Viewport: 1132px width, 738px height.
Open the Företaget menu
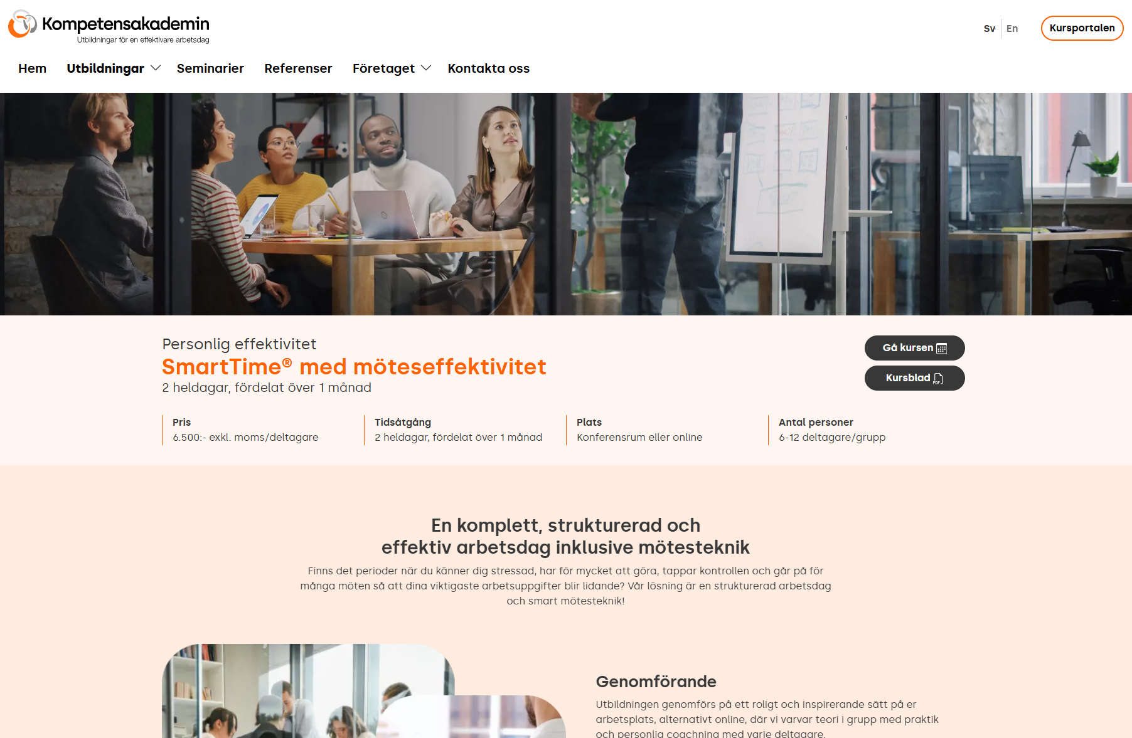click(x=383, y=68)
